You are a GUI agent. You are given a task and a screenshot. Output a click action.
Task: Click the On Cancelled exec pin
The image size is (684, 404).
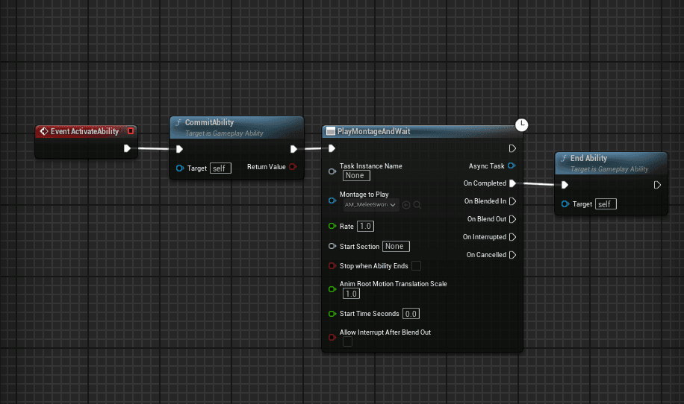512,255
